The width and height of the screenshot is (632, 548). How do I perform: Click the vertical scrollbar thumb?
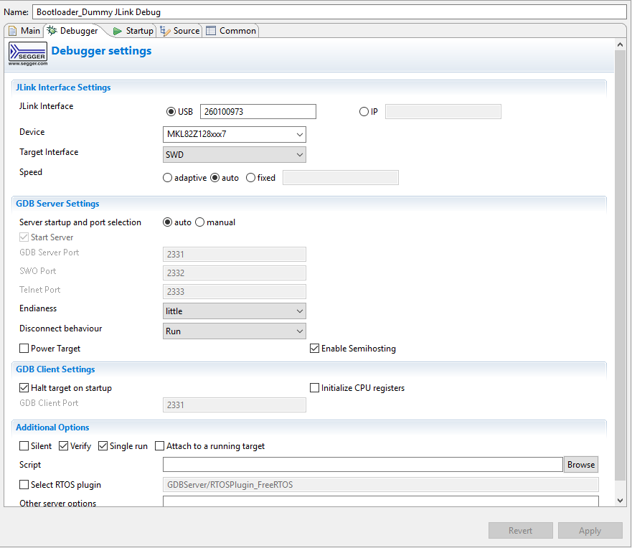tap(620, 265)
